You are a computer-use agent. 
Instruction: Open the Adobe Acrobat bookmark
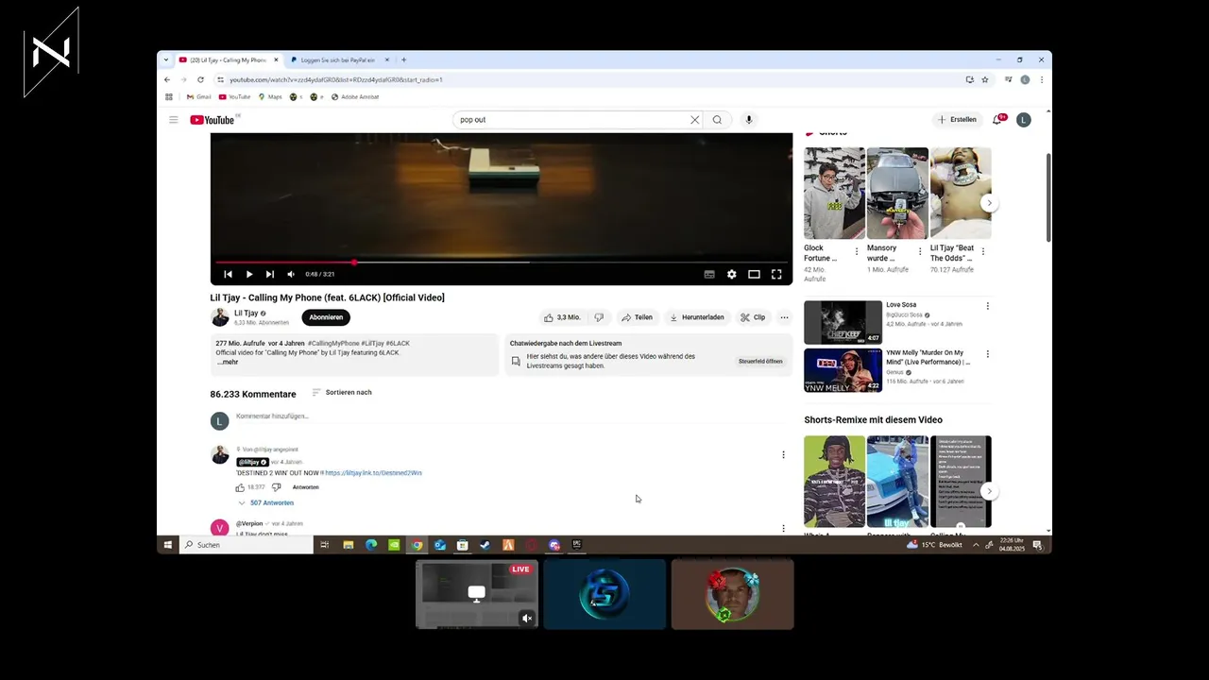pyautogui.click(x=355, y=96)
